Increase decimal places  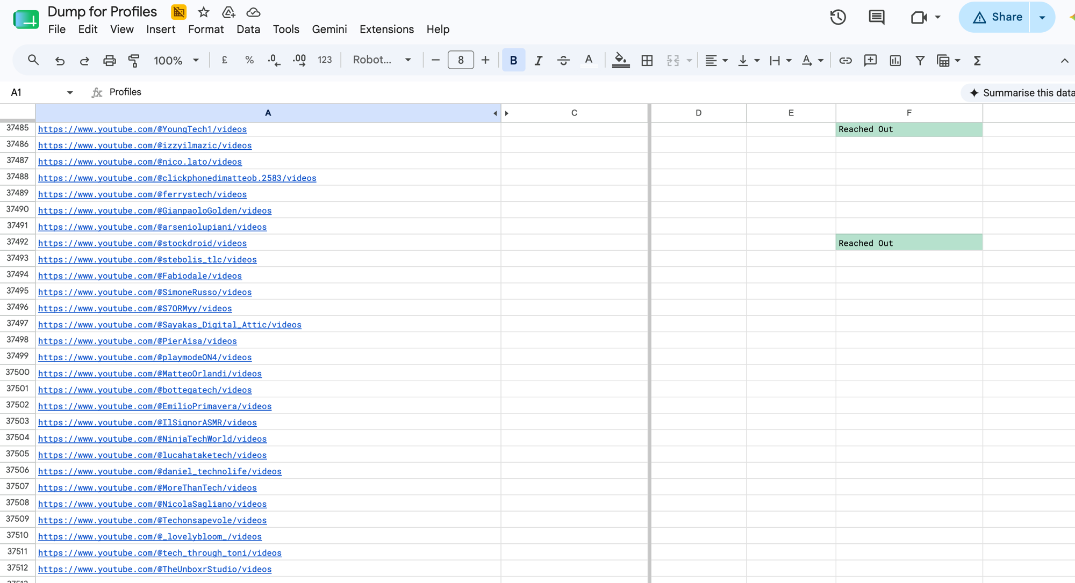click(299, 60)
